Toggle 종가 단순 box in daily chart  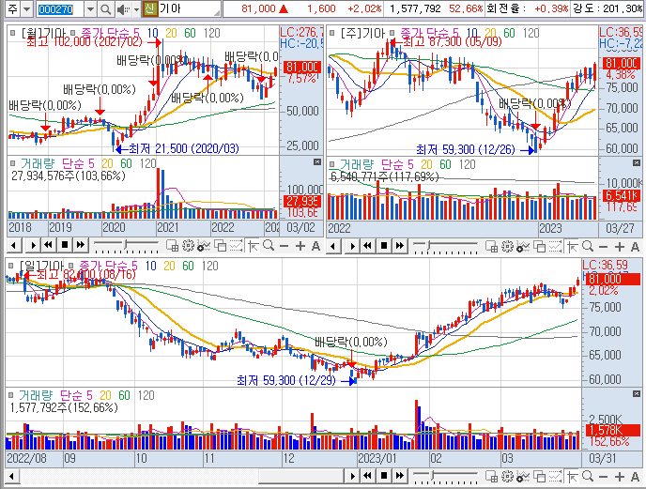(71, 266)
